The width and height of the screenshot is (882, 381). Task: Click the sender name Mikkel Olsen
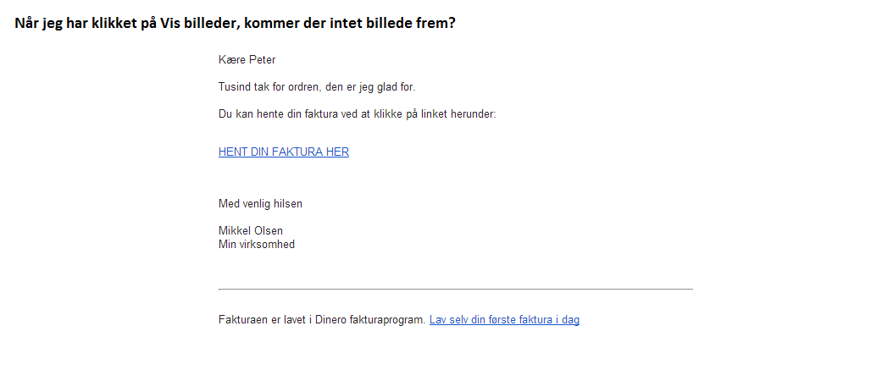coord(250,230)
